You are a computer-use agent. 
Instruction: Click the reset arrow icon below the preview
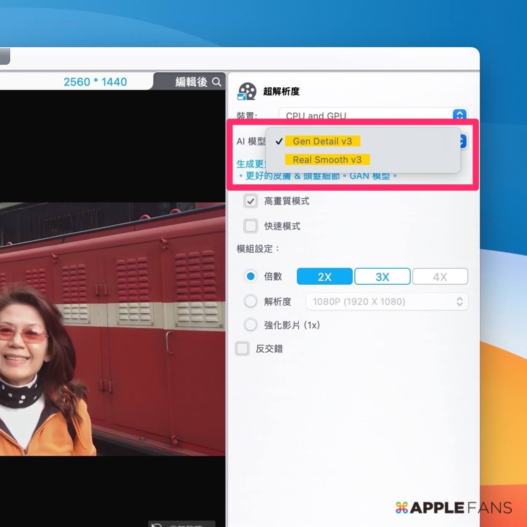pos(157,525)
